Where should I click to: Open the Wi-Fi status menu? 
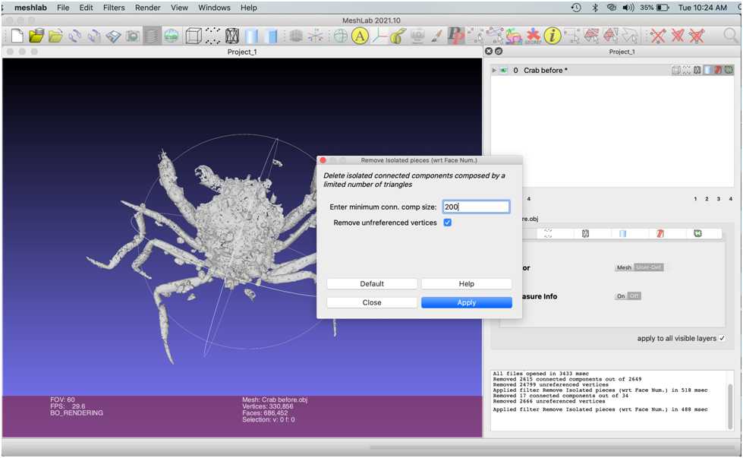coord(612,8)
